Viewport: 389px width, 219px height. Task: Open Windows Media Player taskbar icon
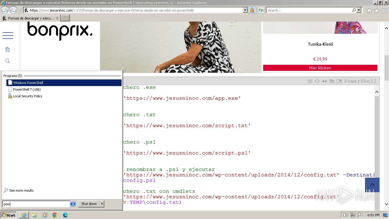tap(45, 215)
